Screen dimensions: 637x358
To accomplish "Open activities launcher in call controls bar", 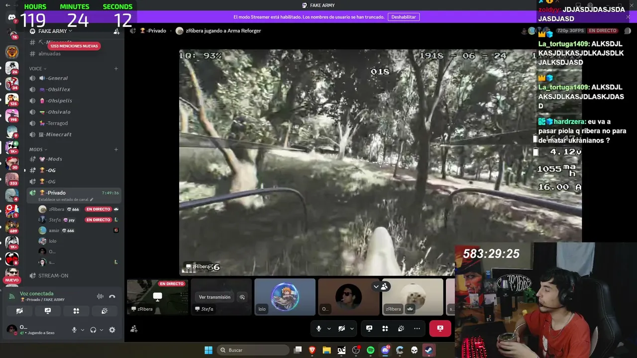I will tap(385, 329).
